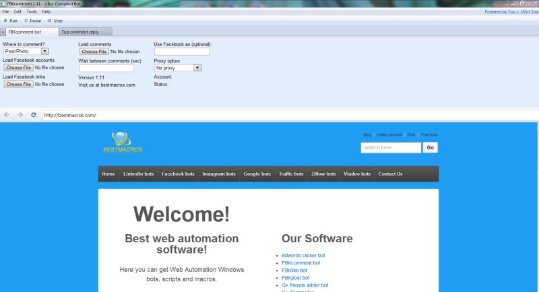Go forward in the embedded browser
The image size is (539, 292).
[x=20, y=115]
